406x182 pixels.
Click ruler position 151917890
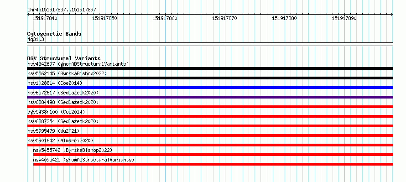point(344,18)
